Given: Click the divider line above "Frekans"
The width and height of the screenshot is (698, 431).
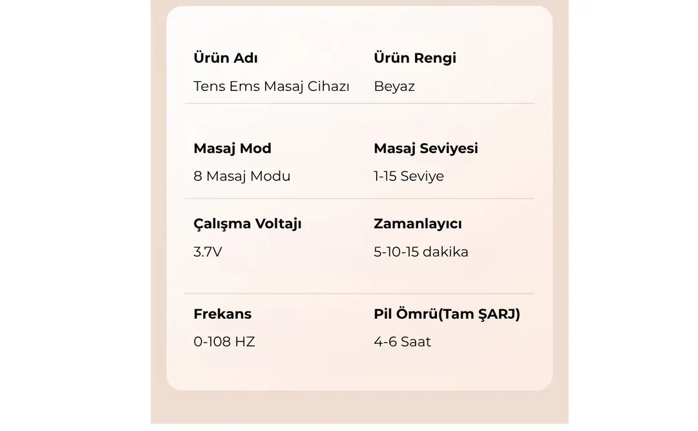Looking at the screenshot, I should click(359, 294).
